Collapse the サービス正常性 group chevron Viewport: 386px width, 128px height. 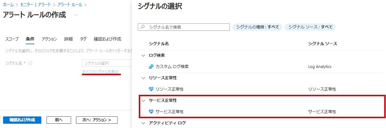(143, 100)
